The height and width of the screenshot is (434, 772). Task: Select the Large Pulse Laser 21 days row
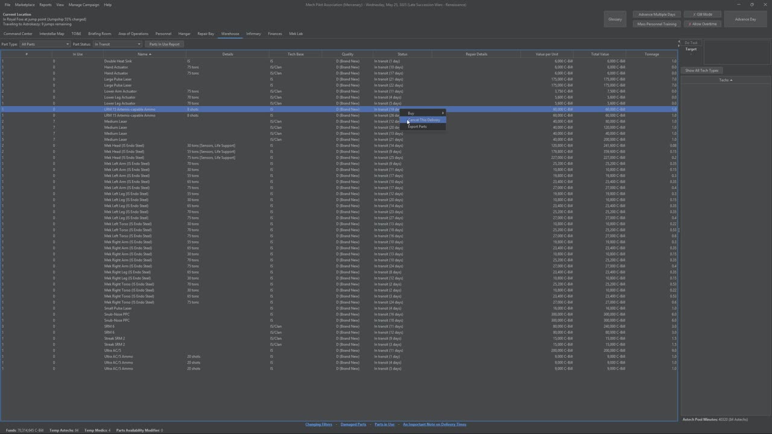click(x=339, y=79)
